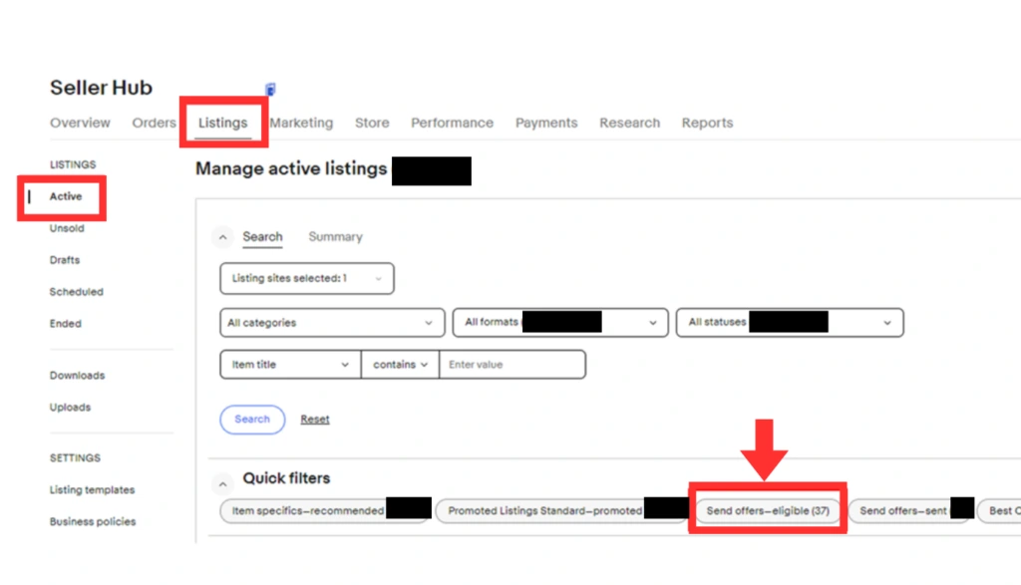Open Scheduled listings
1021x585 pixels.
(76, 292)
